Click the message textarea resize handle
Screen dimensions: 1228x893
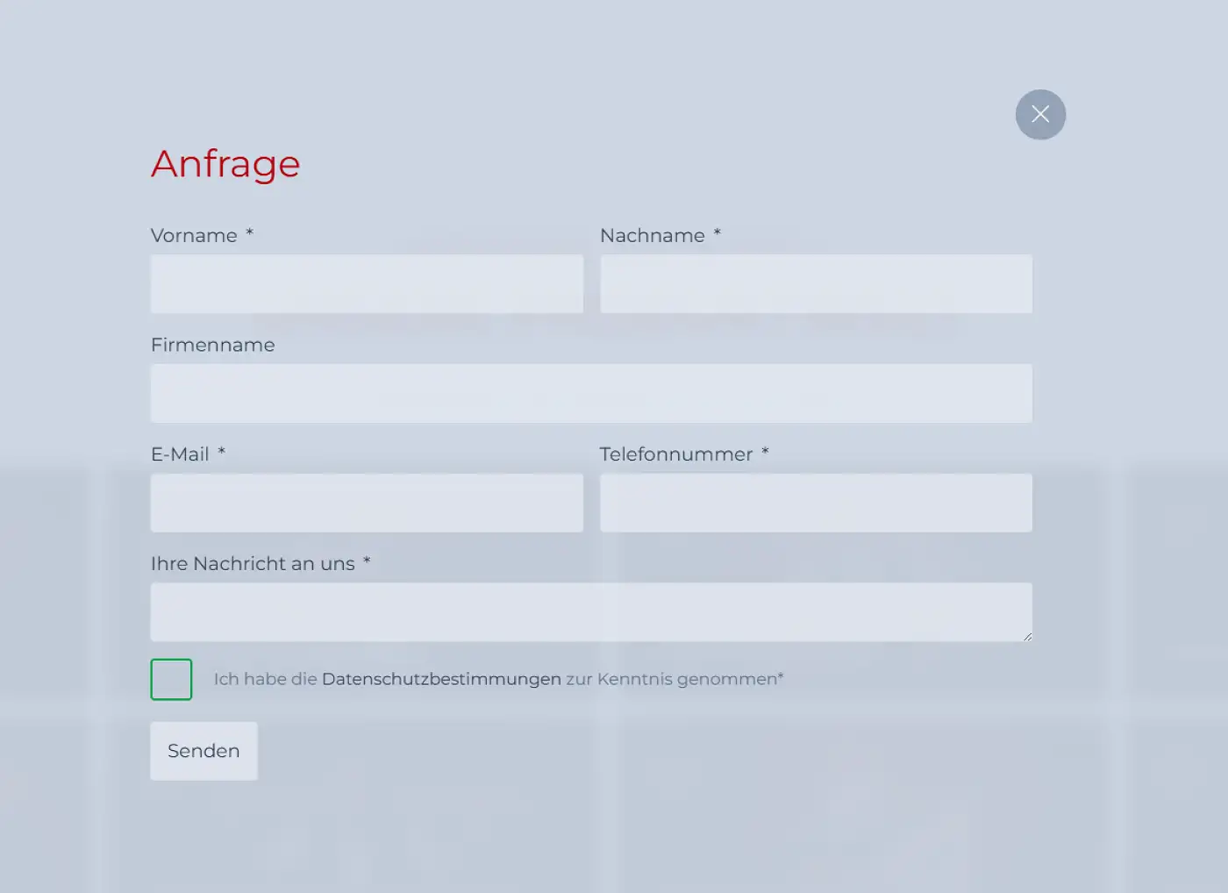pos(1027,636)
